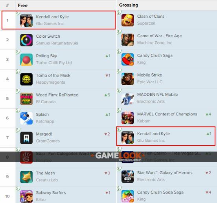The height and width of the screenshot is (203, 217).
Task: Click the Color Switch app icon
Action: [x=26, y=40]
